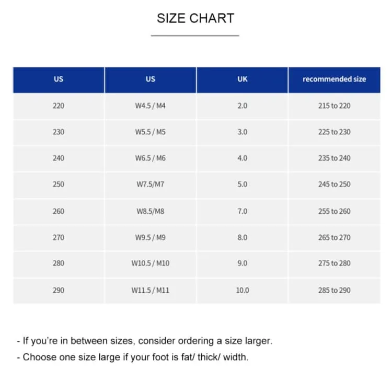The image size is (392, 392).
Task: Select the W11.5 / M11 cell
Action: pyautogui.click(x=150, y=291)
